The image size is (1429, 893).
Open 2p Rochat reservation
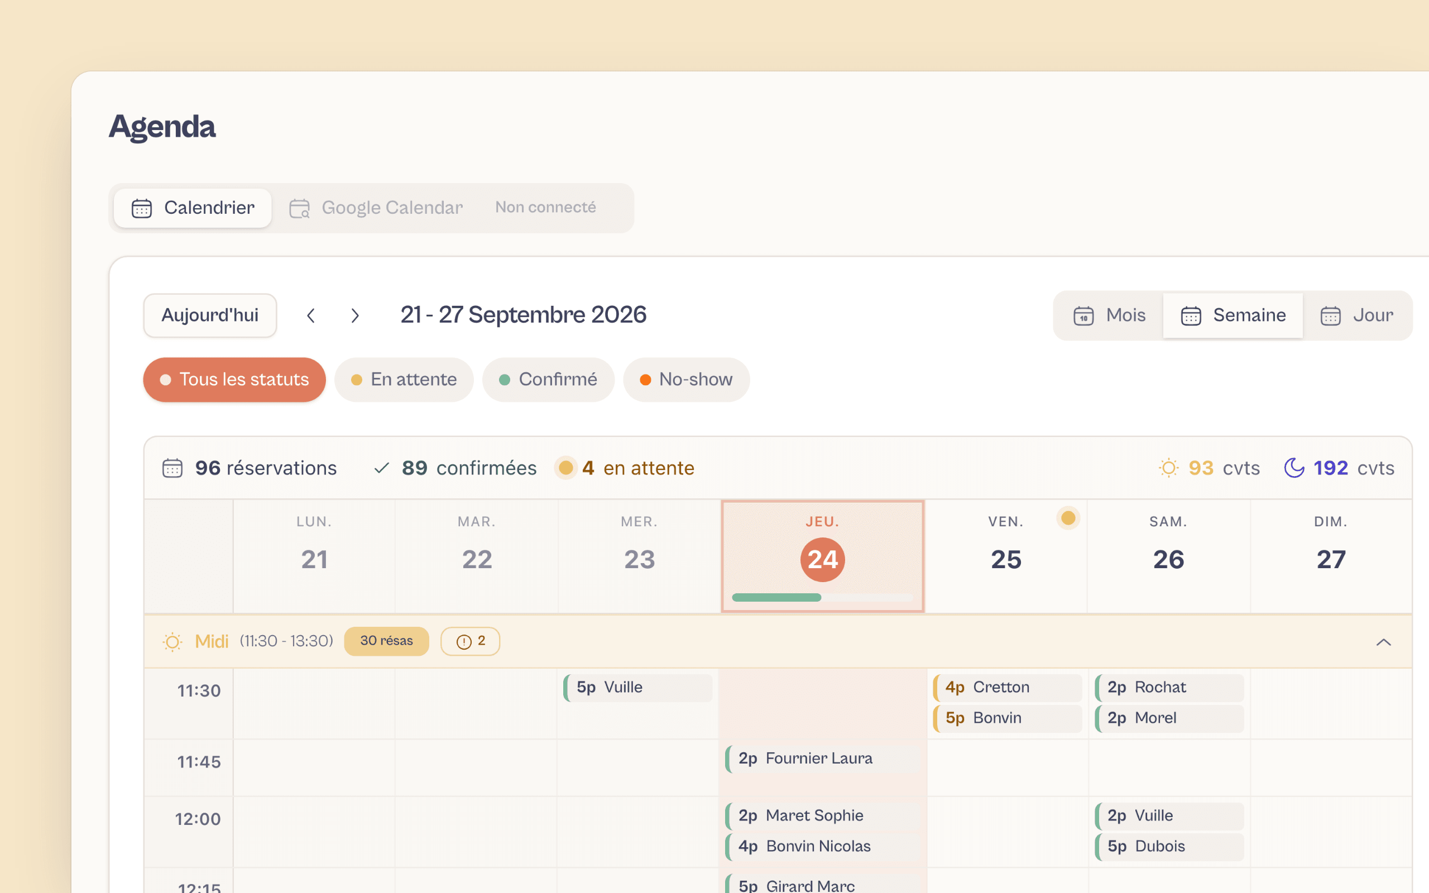click(1169, 688)
